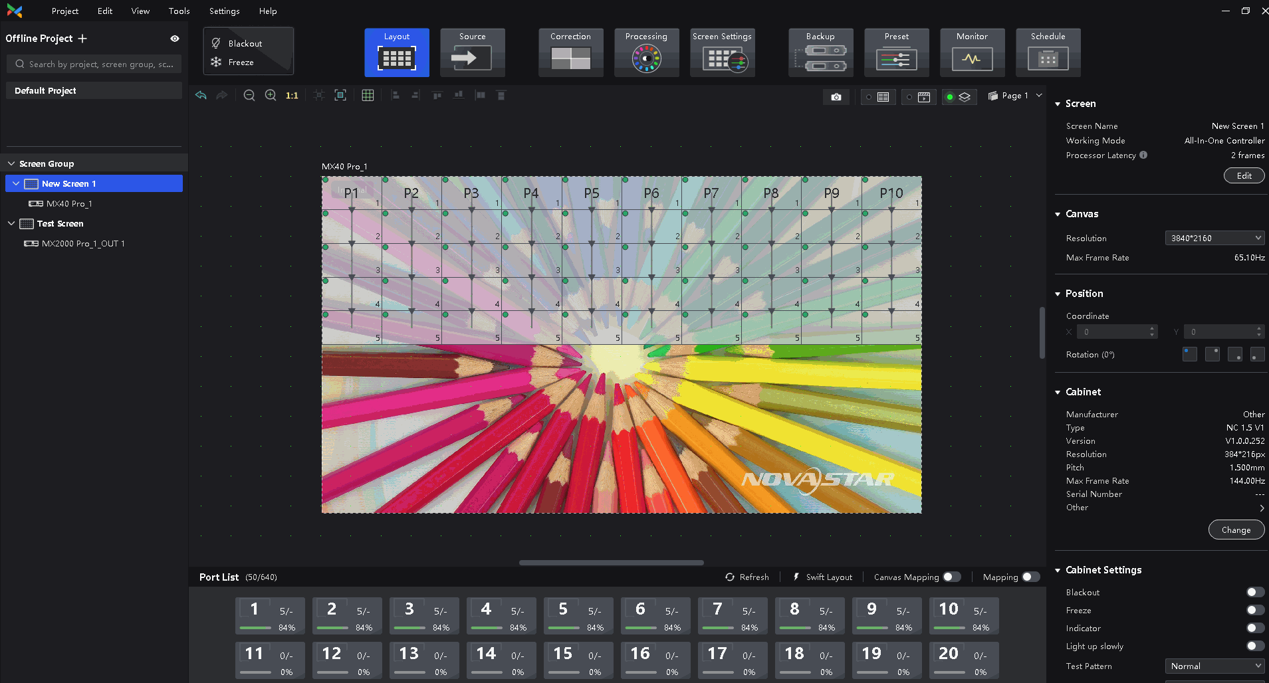
Task: Collapse the Canvas section
Action: point(1058,214)
